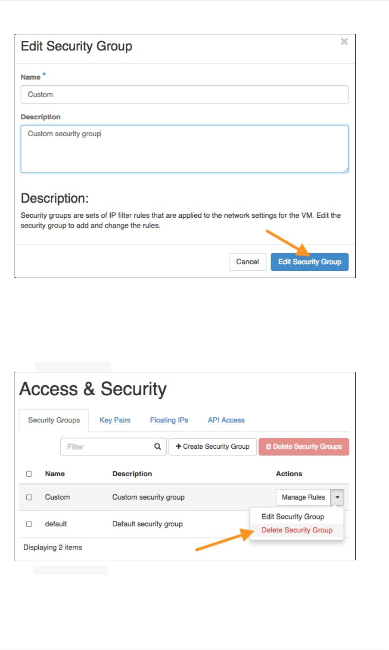Focus the Name input field

[184, 94]
